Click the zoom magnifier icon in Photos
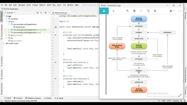 (x=127, y=11)
